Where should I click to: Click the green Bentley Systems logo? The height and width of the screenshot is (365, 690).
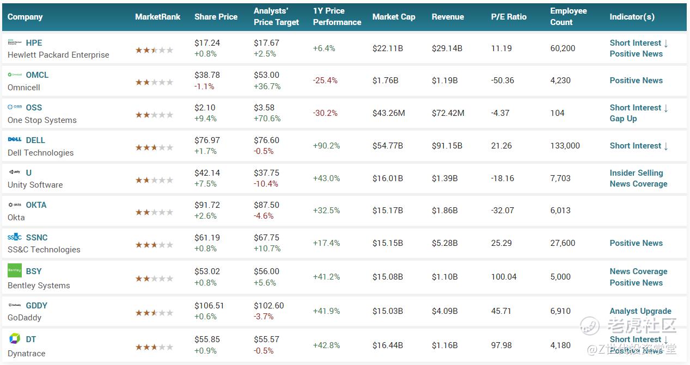tap(15, 270)
